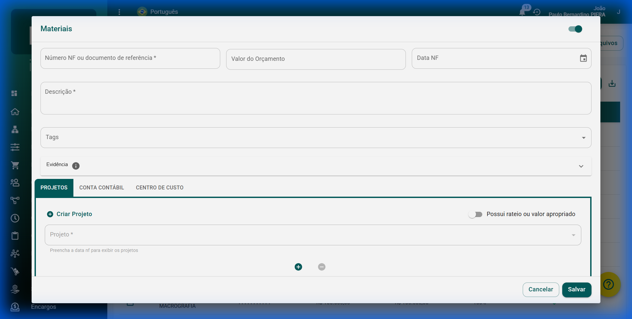This screenshot has width=632, height=319.
Task: Click the yellow help question mark button
Action: click(609, 284)
